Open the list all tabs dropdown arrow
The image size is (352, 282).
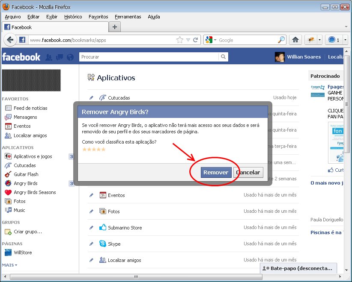tap(346, 26)
